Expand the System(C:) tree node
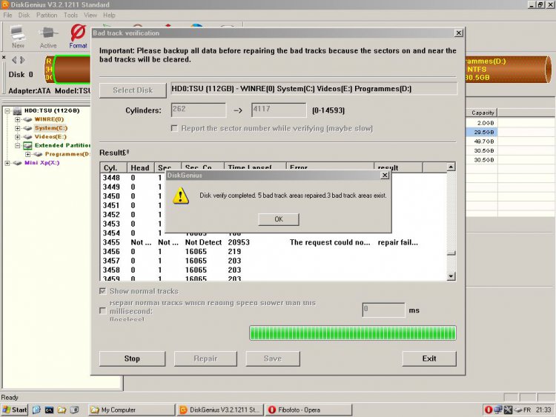 [x=17, y=128]
